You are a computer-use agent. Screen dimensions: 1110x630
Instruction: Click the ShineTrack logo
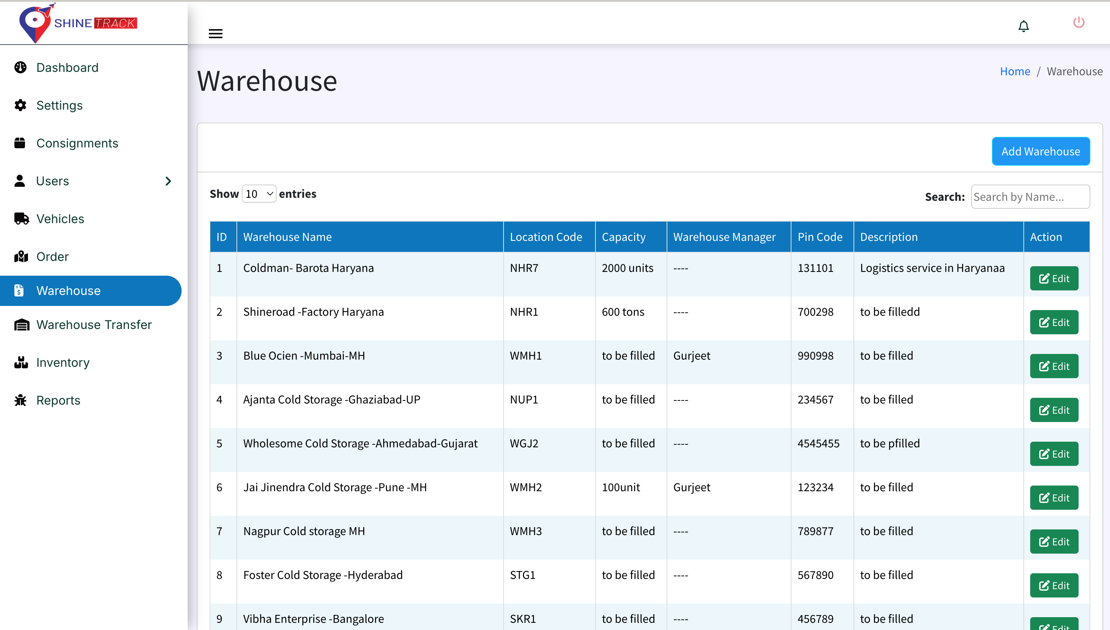click(x=78, y=23)
